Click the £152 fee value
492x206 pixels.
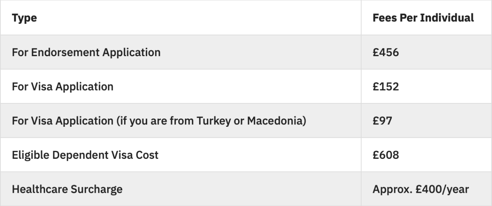(x=385, y=86)
